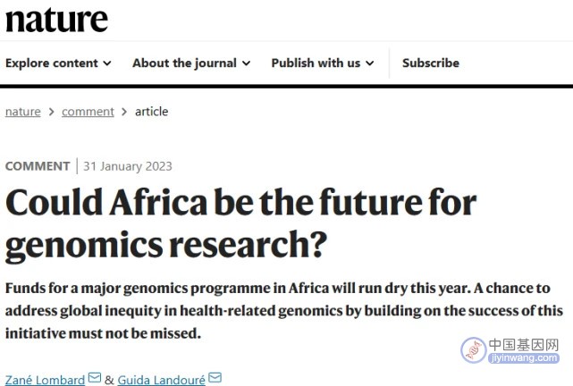Screen dimensions: 573x386
Task: Click the Subscribe link
Action: pos(431,63)
